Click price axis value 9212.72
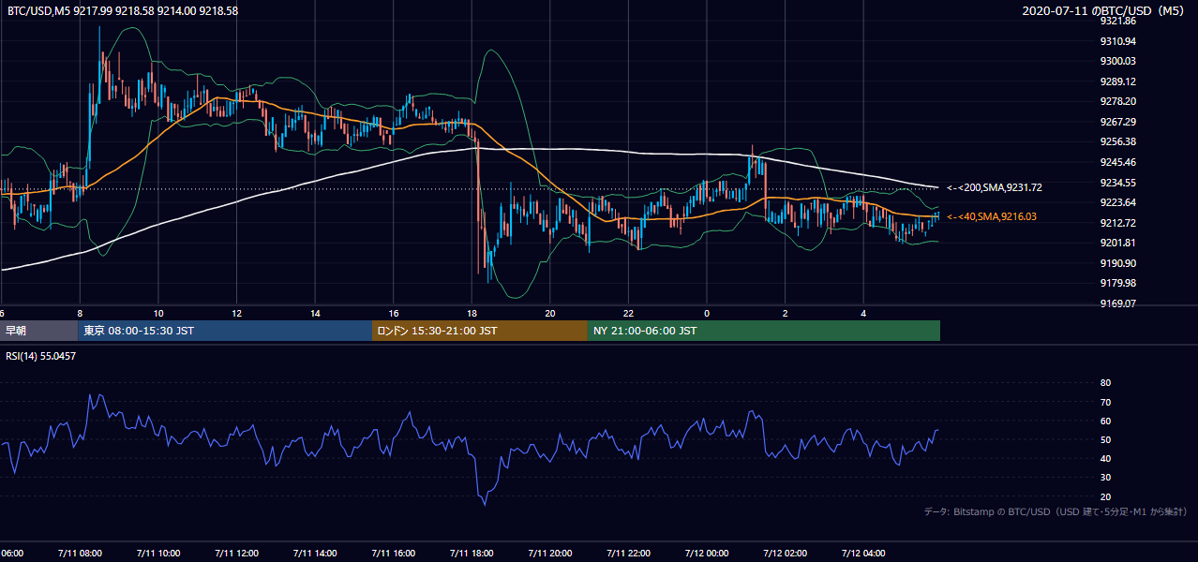 [1117, 223]
